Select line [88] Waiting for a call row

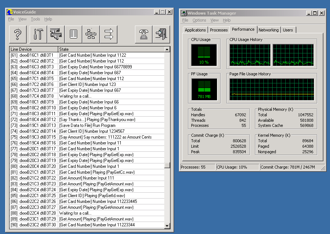pos(87,213)
